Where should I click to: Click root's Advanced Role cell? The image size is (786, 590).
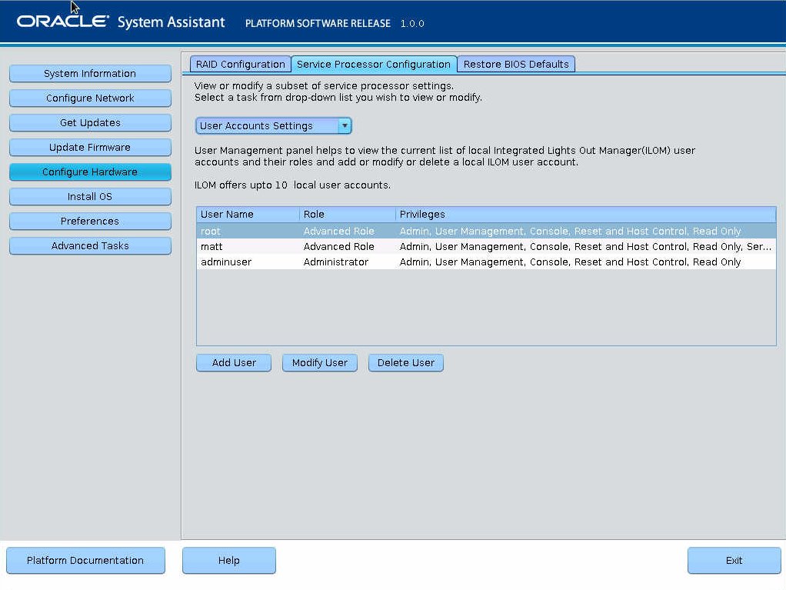(339, 231)
